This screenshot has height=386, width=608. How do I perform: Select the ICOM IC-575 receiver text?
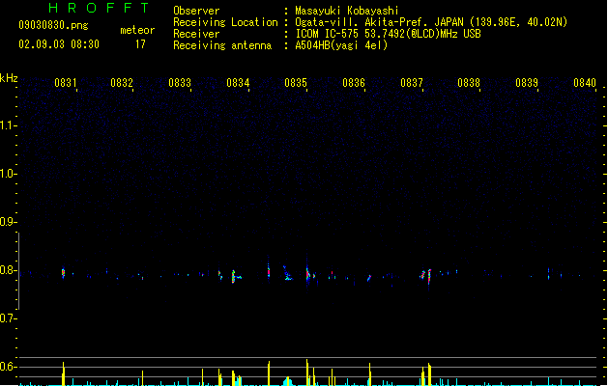[x=389, y=34]
